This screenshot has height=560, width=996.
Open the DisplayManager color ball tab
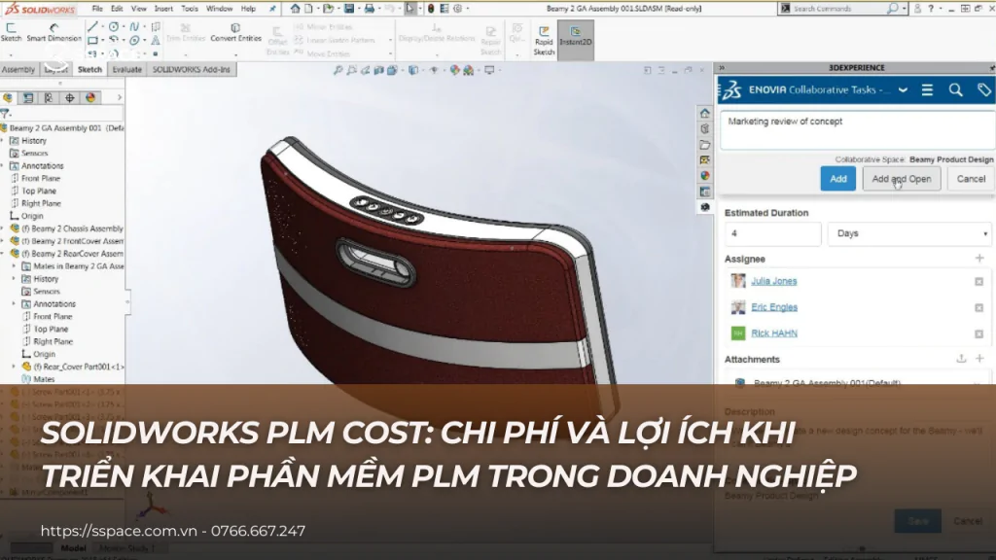click(x=90, y=98)
